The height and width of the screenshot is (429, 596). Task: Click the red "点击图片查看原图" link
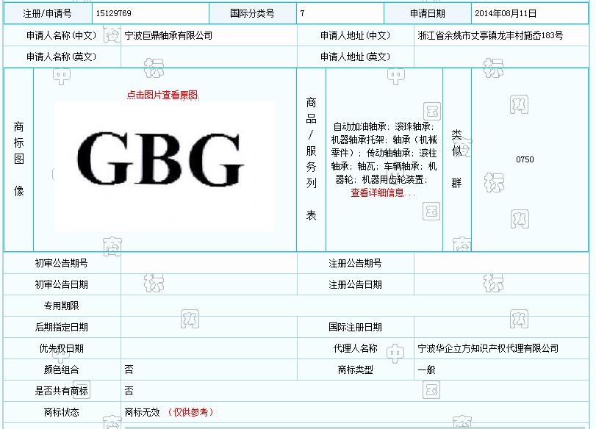(162, 95)
